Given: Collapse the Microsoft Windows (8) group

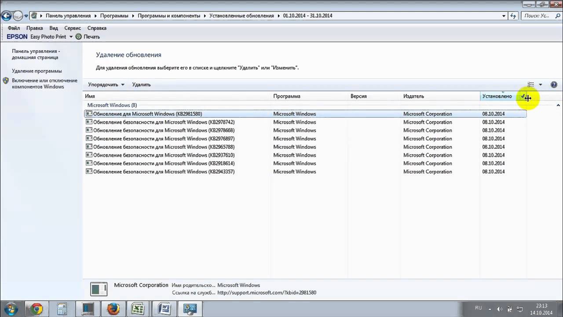Looking at the screenshot, I should point(558,105).
